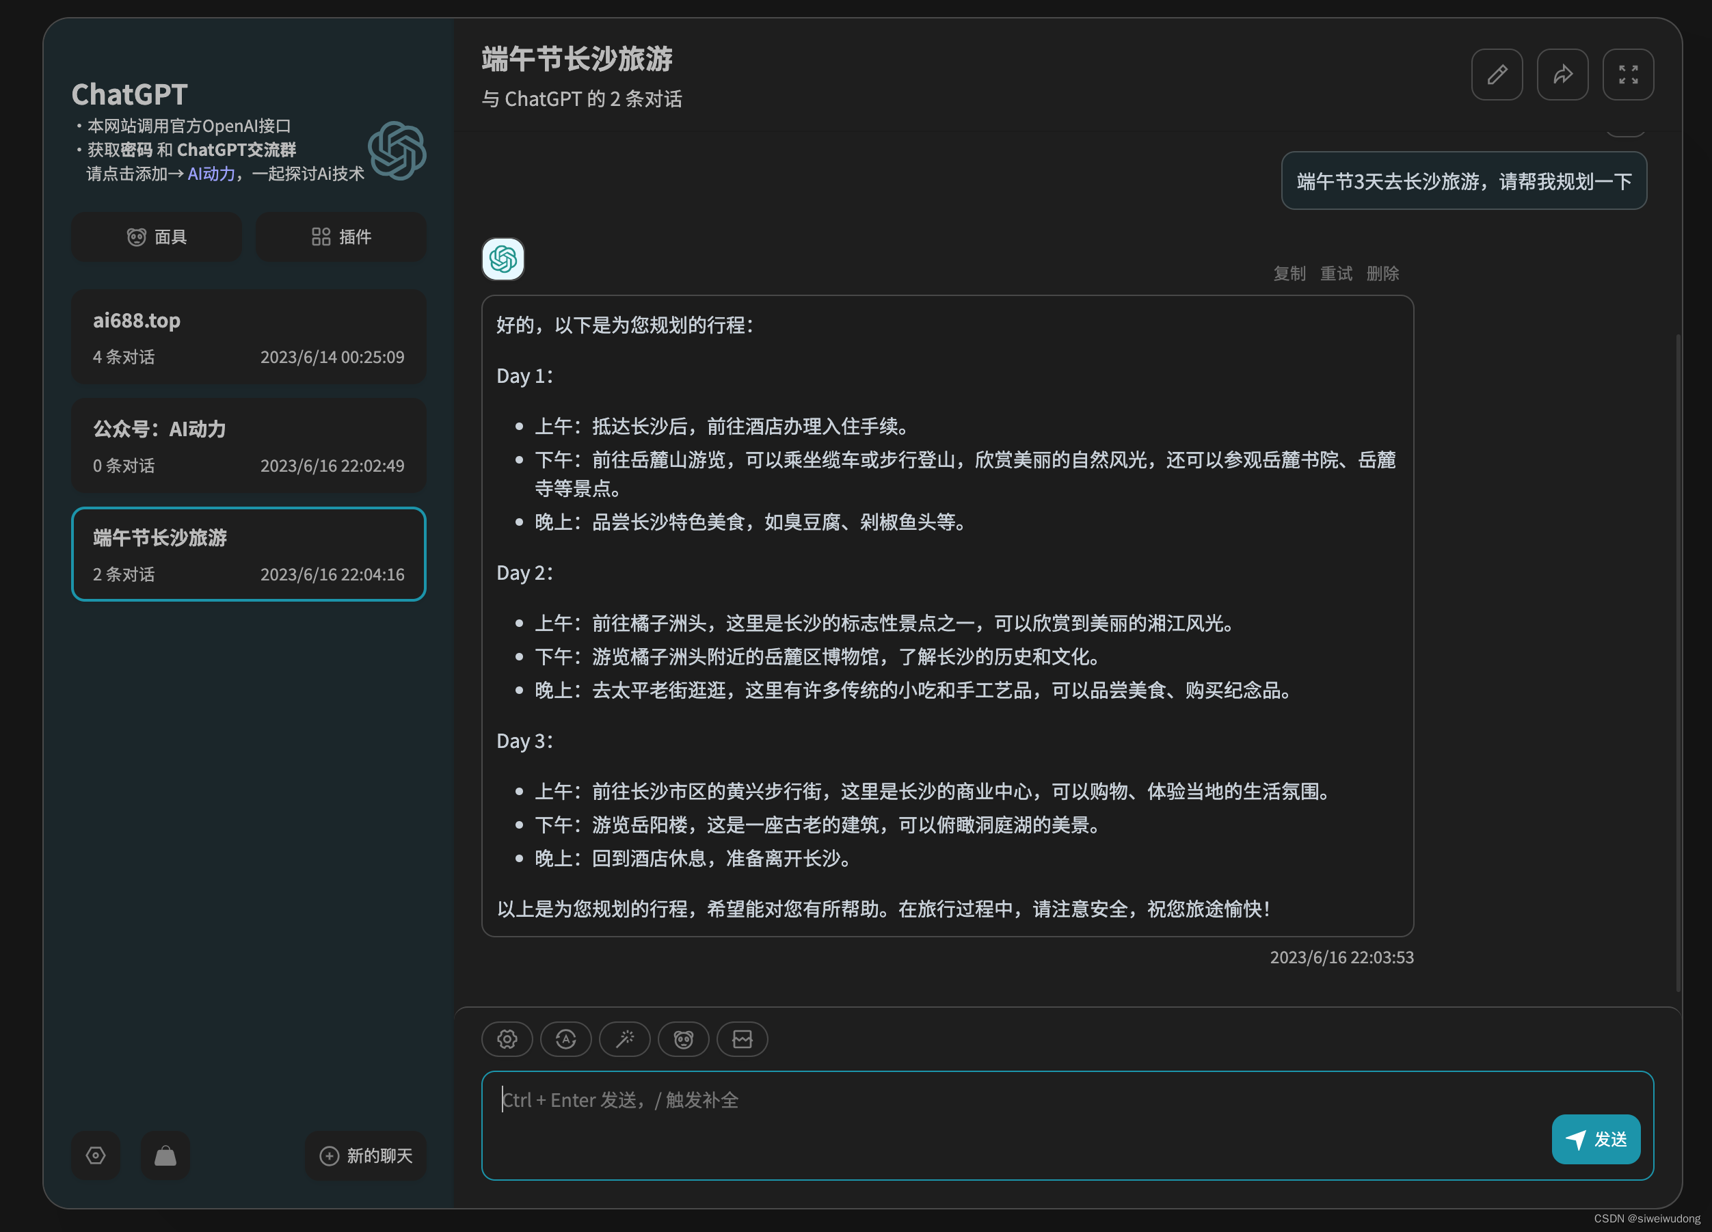The width and height of the screenshot is (1712, 1232).
Task: Delete the reply using 删除
Action: [1383, 273]
